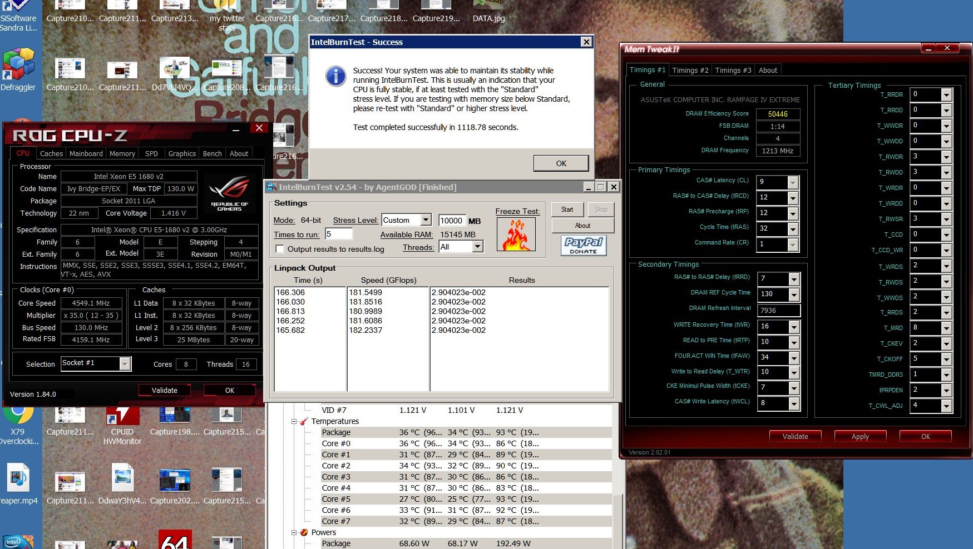
Task: Switch to Timings #2 tab
Action: tap(690, 70)
